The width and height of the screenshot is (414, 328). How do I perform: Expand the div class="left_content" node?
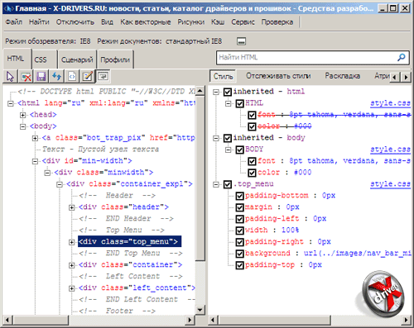coord(71,288)
